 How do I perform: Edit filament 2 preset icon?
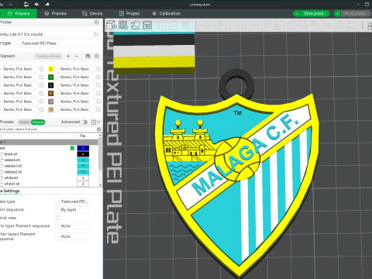coord(98,69)
